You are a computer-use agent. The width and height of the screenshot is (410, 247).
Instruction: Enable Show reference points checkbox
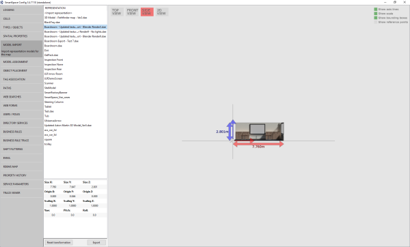pos(375,22)
